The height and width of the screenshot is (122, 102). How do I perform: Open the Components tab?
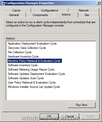coord(40,15)
